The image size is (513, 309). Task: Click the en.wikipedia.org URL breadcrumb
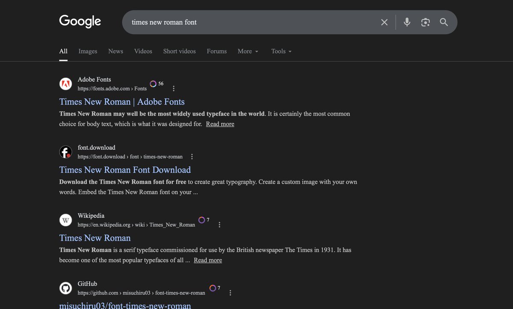pyautogui.click(x=136, y=225)
